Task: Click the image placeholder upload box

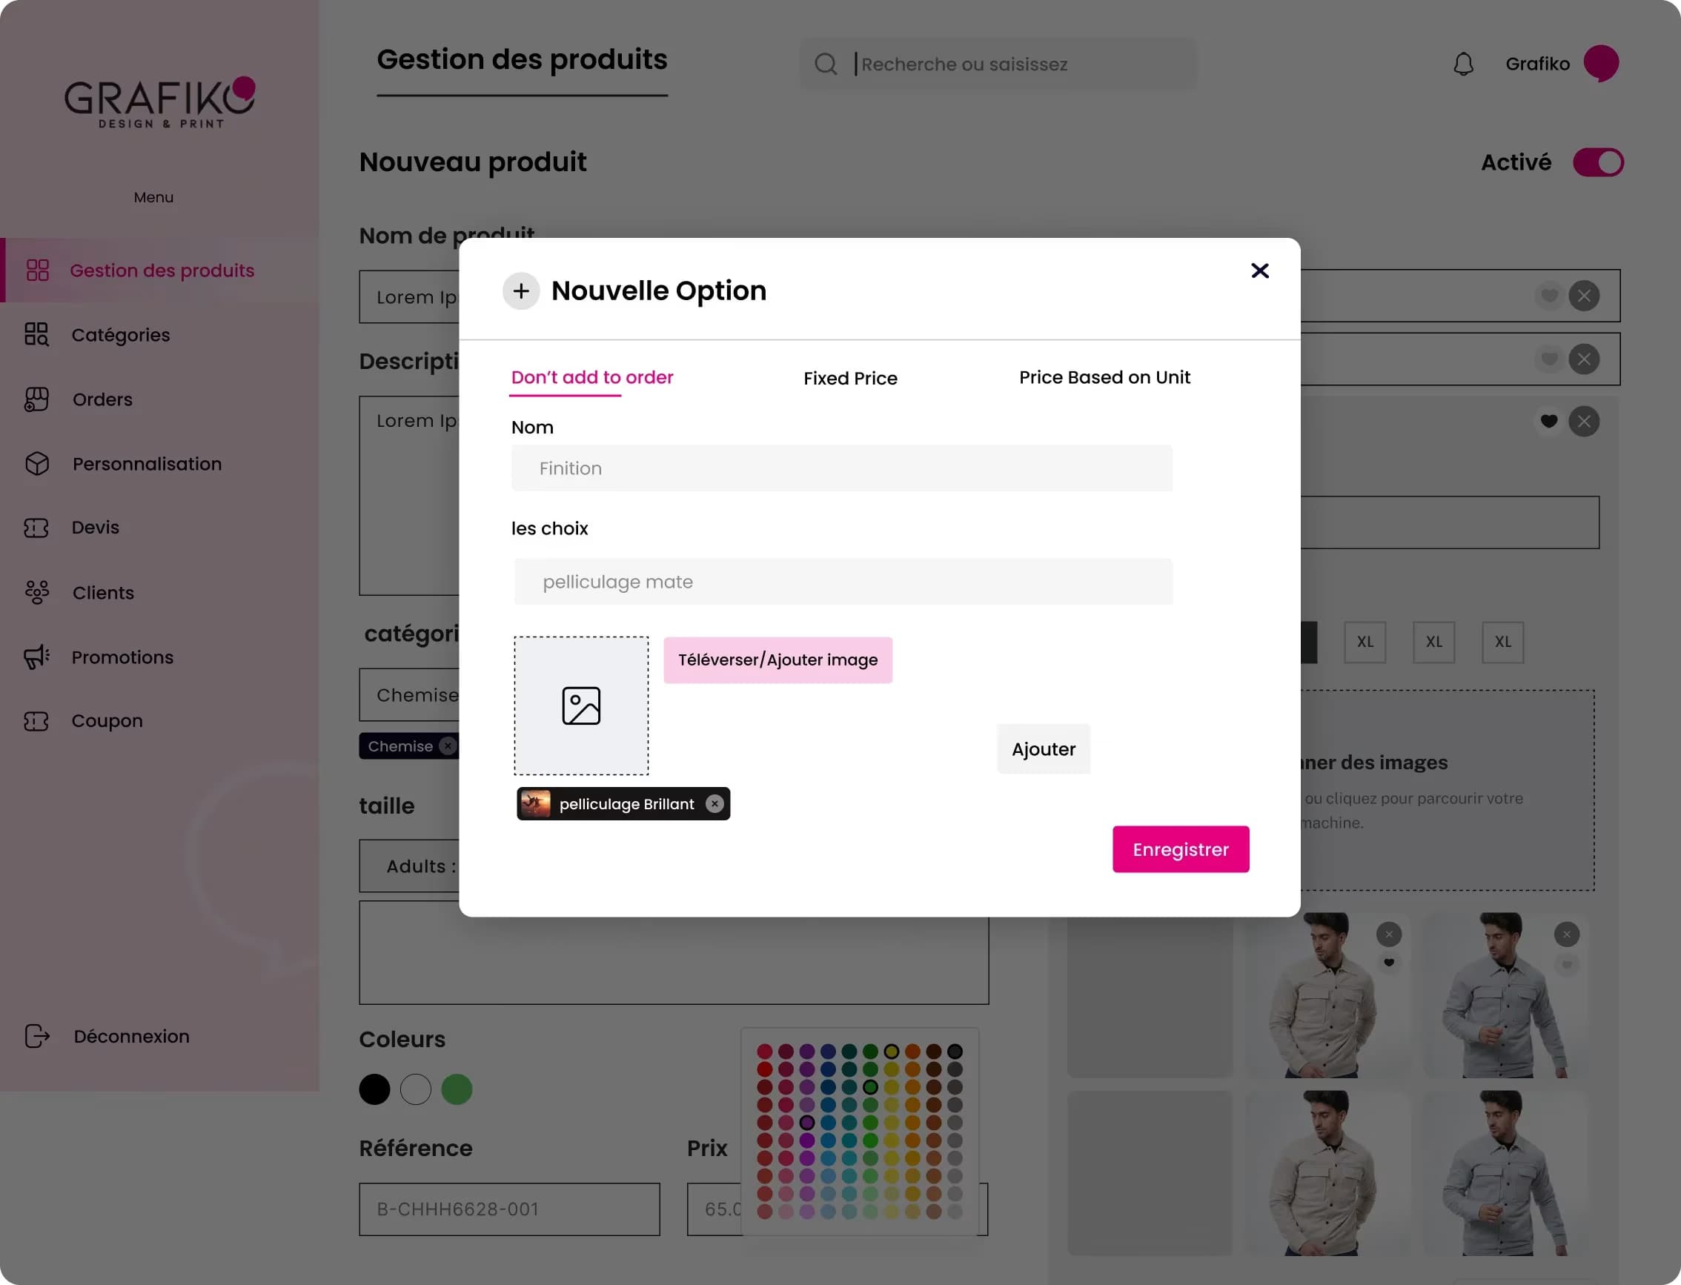Action: pyautogui.click(x=581, y=705)
